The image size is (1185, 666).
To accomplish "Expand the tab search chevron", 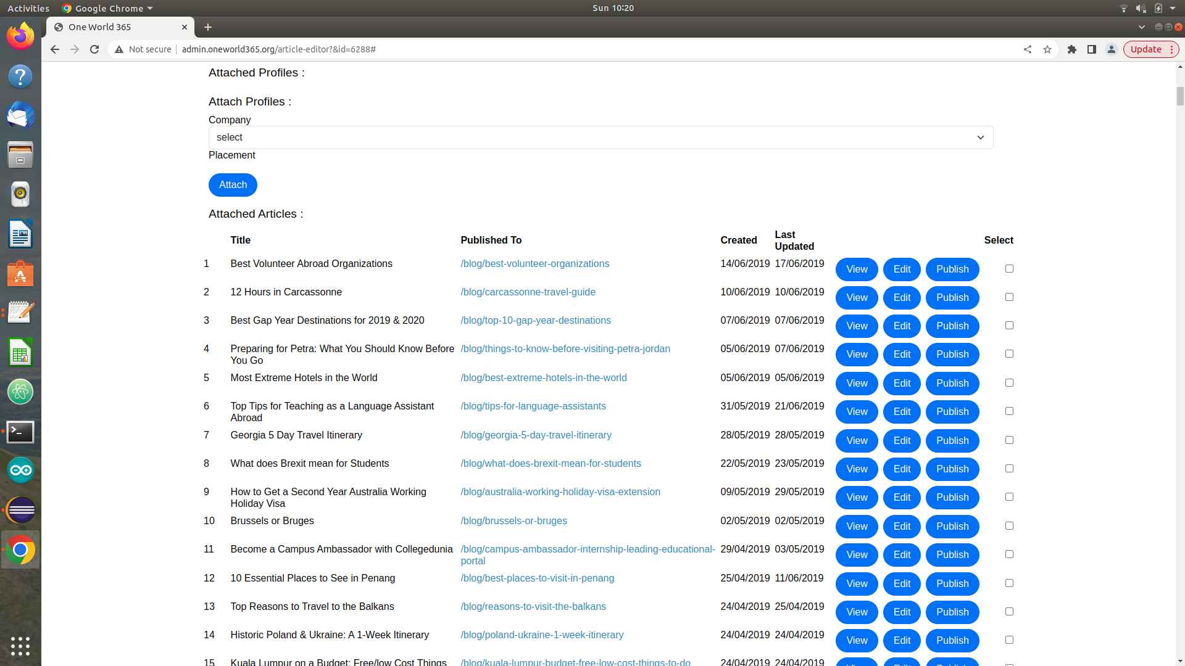I will click(1141, 27).
